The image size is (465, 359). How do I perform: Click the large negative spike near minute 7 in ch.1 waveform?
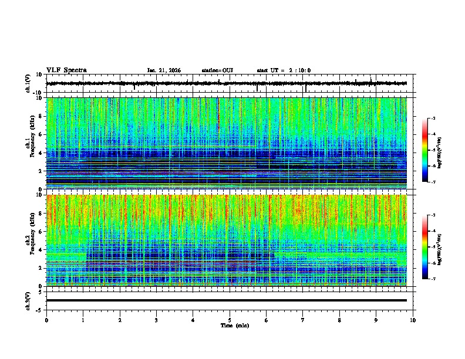[x=306, y=88]
